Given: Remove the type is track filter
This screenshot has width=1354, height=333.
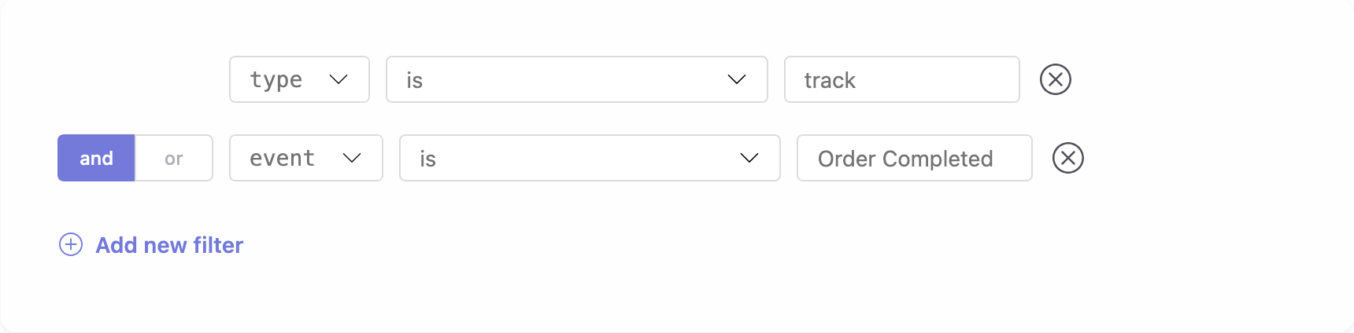Looking at the screenshot, I should (x=1055, y=79).
